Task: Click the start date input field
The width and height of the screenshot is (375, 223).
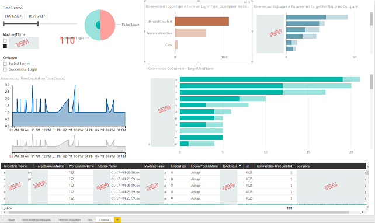Action: pyautogui.click(x=13, y=16)
